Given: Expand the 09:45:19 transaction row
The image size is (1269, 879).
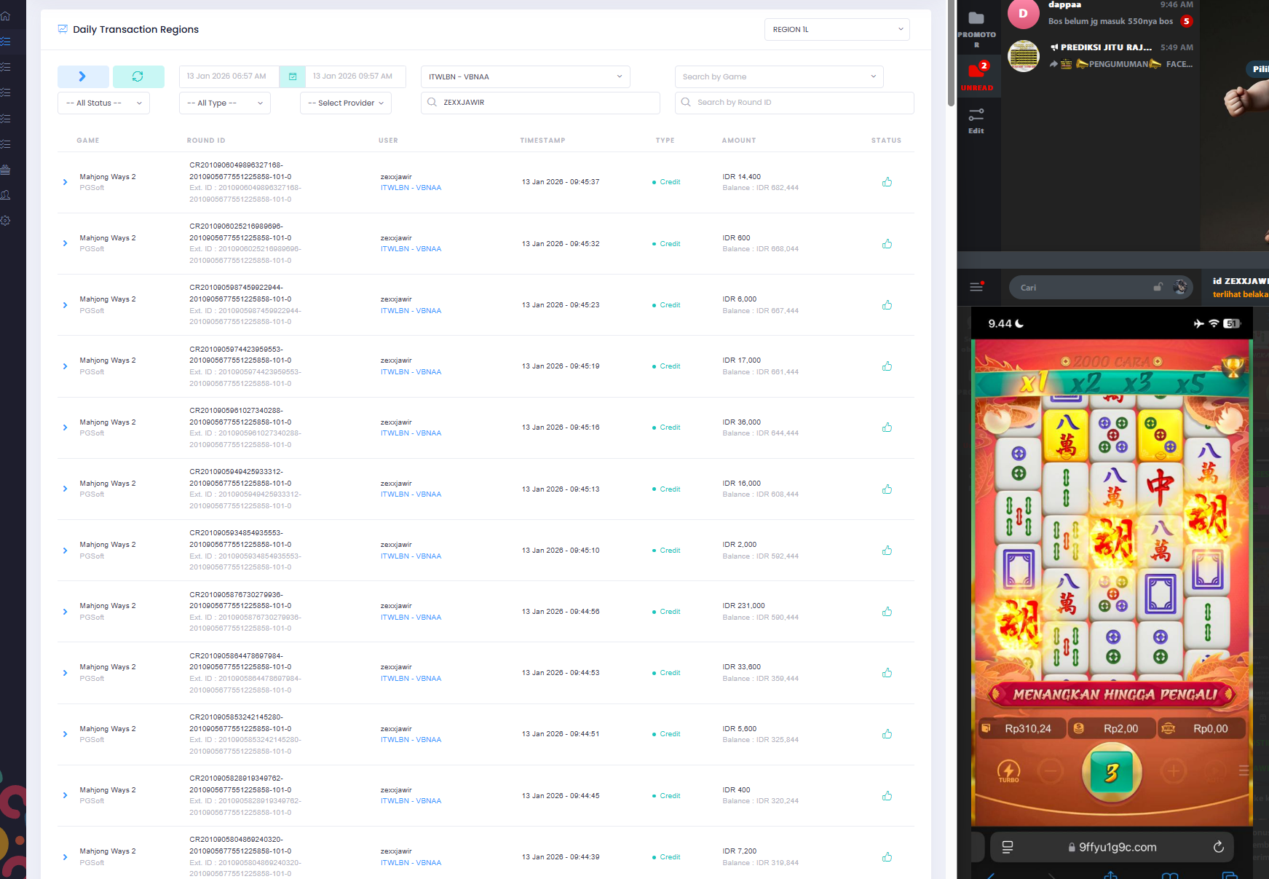Looking at the screenshot, I should coord(65,366).
